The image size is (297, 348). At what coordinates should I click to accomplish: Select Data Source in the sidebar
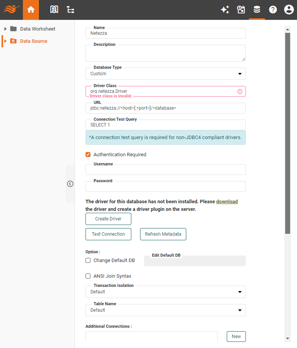click(33, 41)
